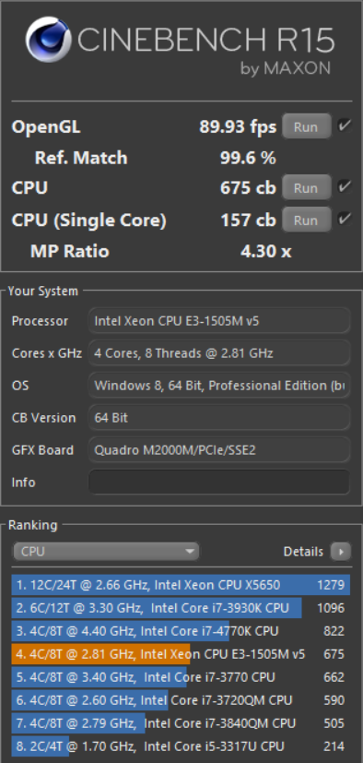Select the highlighted Xeon E3-1505M v5 ranking entry
The width and height of the screenshot is (363, 763).
[x=181, y=654]
